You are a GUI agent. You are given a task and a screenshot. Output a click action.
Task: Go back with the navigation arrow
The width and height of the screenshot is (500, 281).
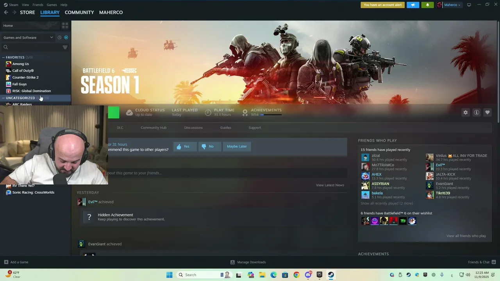point(6,12)
